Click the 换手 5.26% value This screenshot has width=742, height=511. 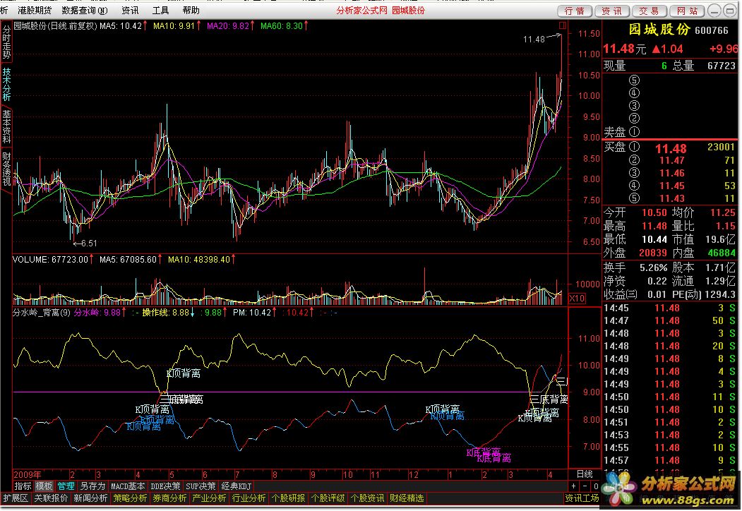tap(653, 267)
